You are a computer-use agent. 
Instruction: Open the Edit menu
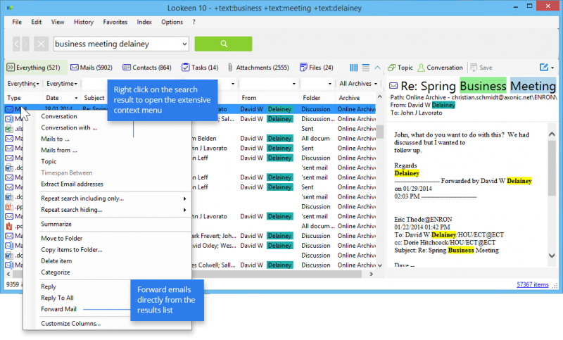tap(37, 22)
